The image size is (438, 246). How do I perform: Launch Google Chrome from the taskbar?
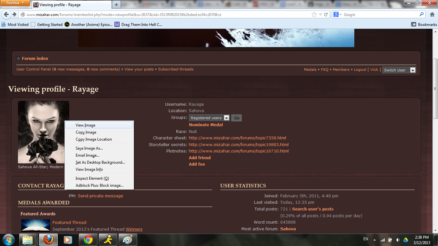[x=88, y=240]
